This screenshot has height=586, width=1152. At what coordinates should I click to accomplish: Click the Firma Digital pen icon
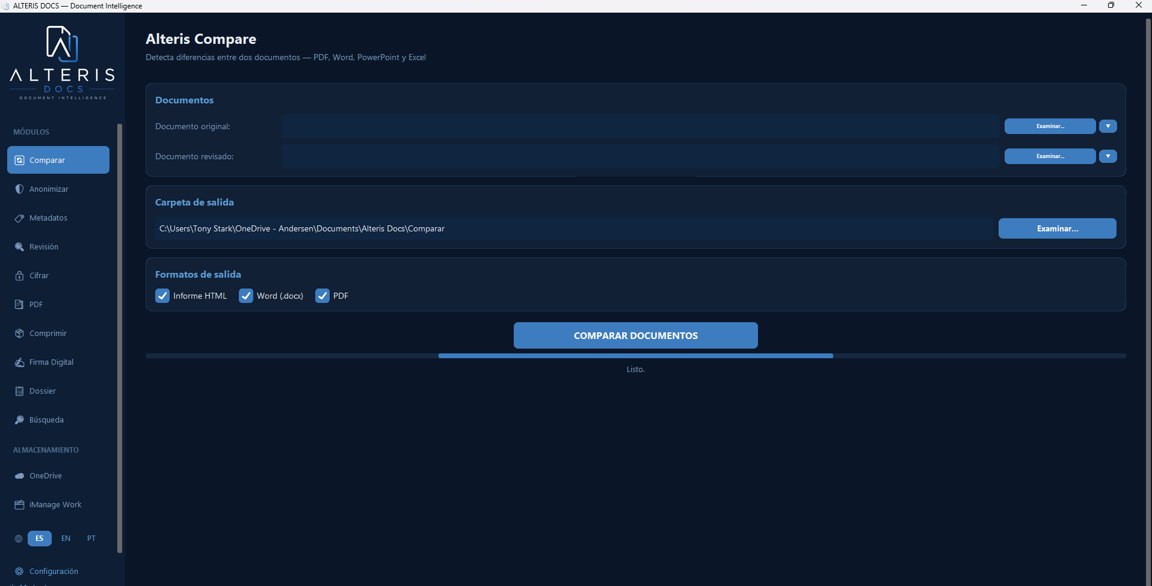19,362
